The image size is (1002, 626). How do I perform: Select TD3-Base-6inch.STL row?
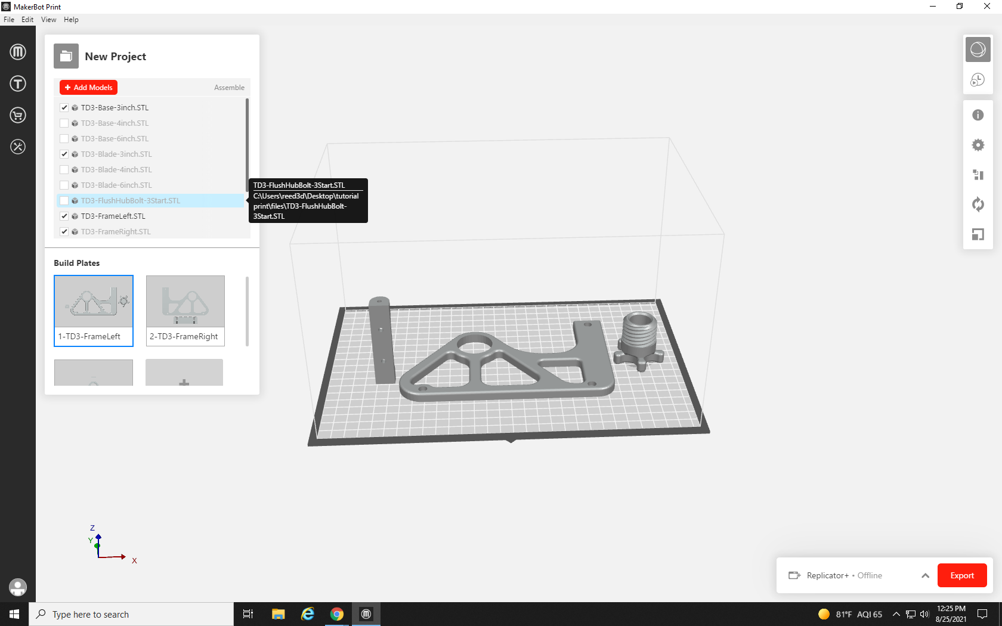[151, 139]
